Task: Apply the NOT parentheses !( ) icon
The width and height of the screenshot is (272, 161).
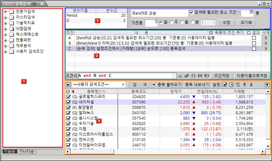Action: point(207,76)
